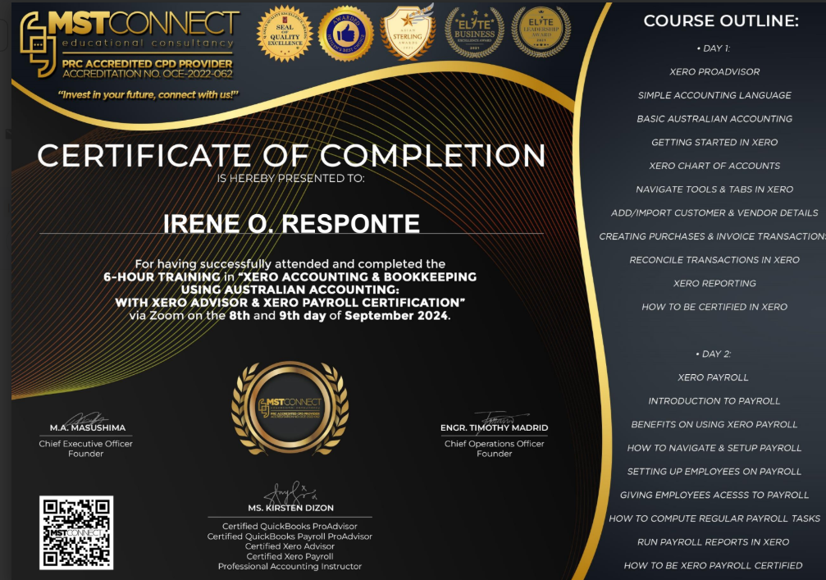This screenshot has width=826, height=580.
Task: Click 'GIVING EMPLOYEES ACESSS TO PAYROLL' item
Action: (x=714, y=495)
